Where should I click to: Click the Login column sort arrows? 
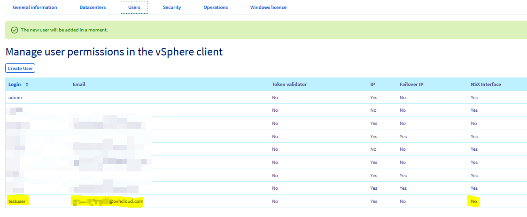click(27, 85)
